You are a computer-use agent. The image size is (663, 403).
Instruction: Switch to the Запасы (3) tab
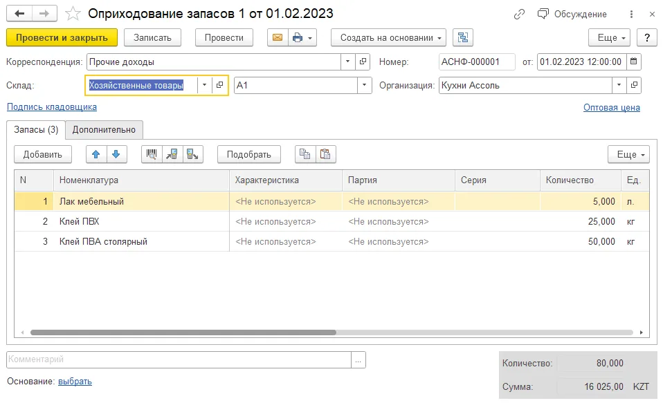36,130
